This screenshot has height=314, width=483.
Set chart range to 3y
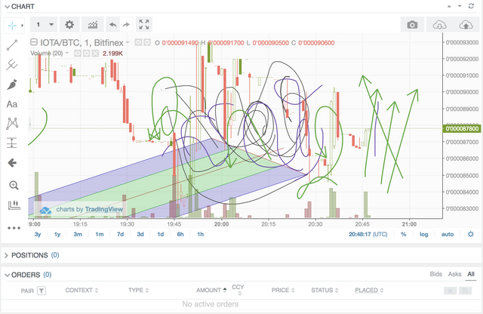(38, 234)
